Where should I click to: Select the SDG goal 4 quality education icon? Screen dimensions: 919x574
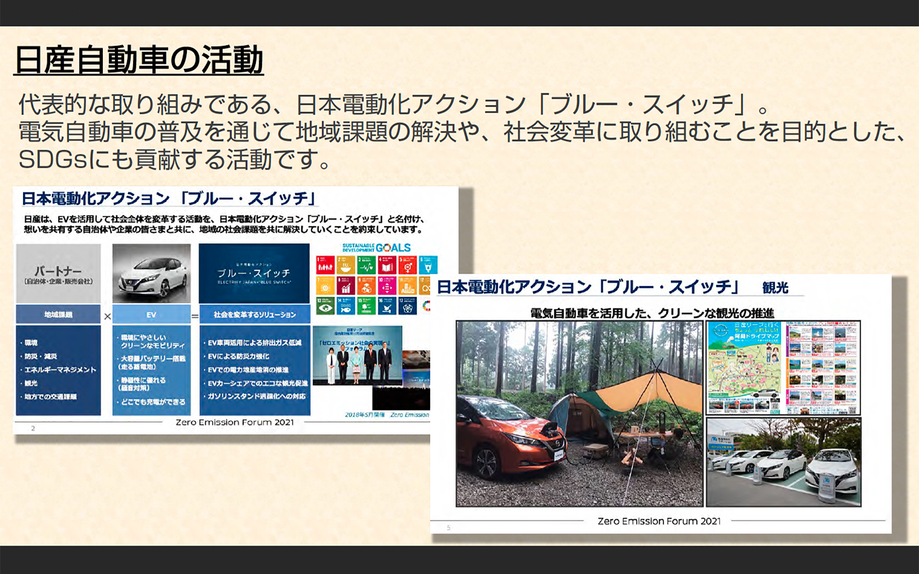tap(387, 265)
